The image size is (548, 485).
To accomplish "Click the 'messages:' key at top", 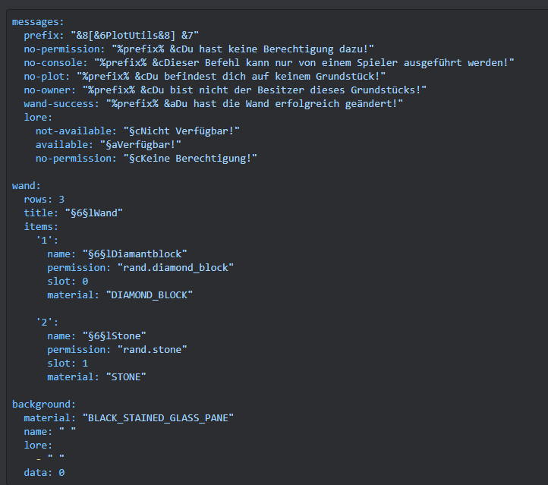I will 38,22.
